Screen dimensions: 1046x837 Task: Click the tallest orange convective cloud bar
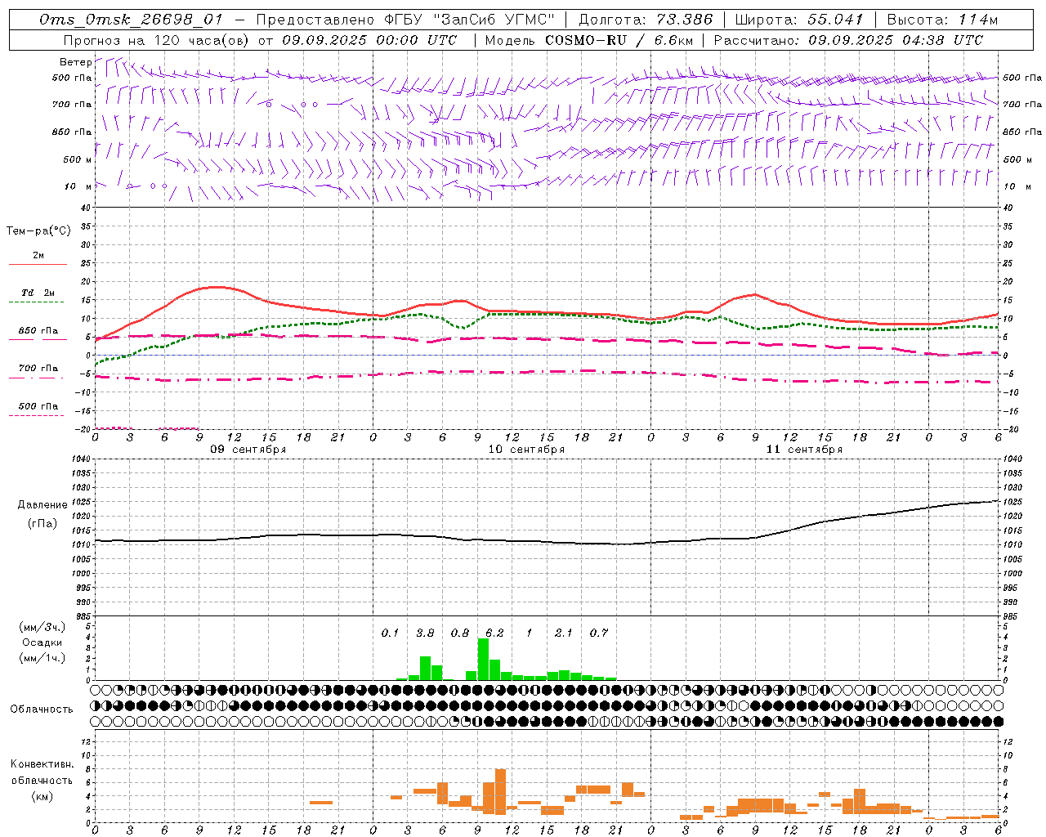[x=500, y=792]
